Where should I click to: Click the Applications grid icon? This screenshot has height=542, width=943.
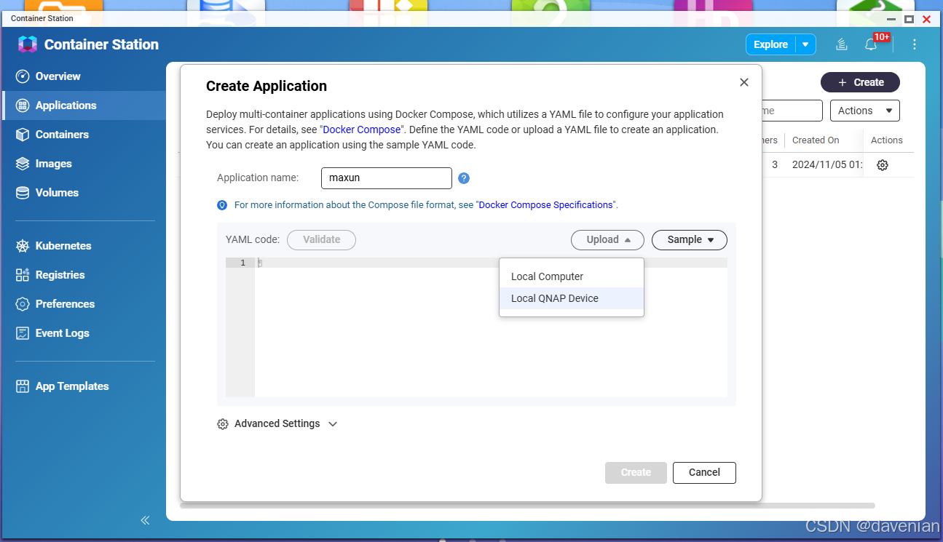(x=23, y=105)
